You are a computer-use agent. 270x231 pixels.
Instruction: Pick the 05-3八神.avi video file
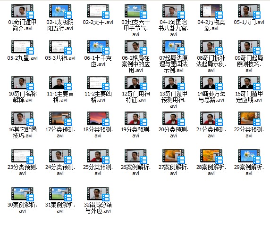(60, 47)
